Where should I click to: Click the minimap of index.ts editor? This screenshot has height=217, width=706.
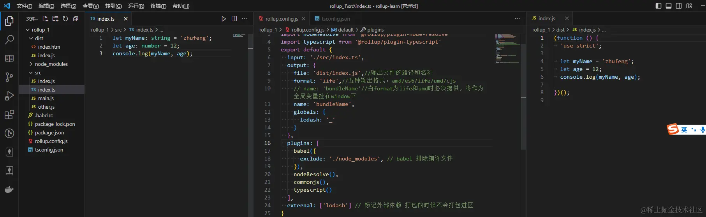click(x=239, y=36)
